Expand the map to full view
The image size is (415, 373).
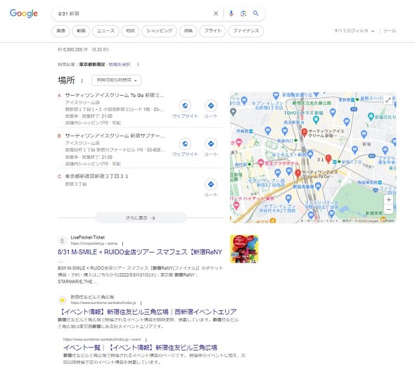click(x=388, y=101)
